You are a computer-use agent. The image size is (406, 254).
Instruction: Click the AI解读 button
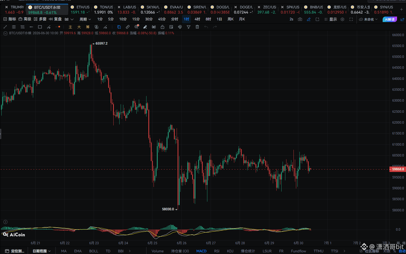tap(390, 19)
